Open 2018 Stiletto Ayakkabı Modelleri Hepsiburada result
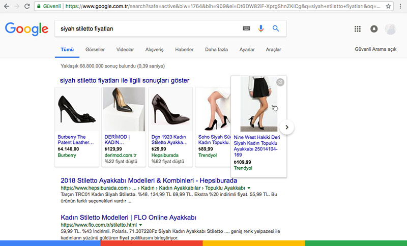The height and width of the screenshot is (246, 407). (x=149, y=180)
